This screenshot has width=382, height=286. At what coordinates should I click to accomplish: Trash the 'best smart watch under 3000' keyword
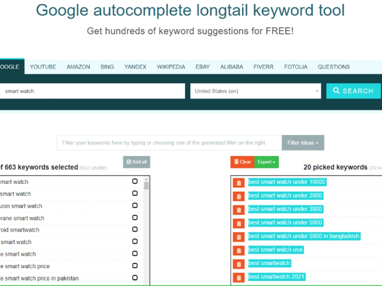pyautogui.click(x=239, y=210)
